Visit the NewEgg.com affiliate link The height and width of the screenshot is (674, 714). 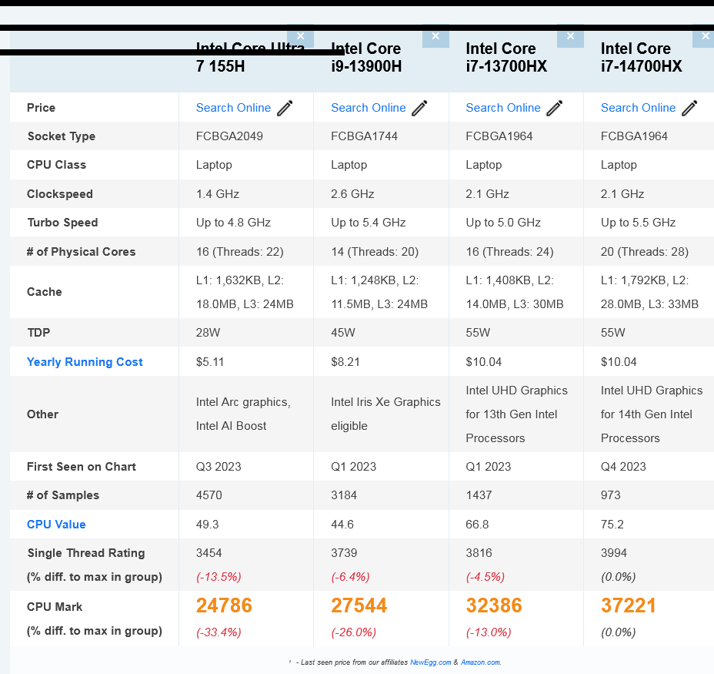pos(431,662)
